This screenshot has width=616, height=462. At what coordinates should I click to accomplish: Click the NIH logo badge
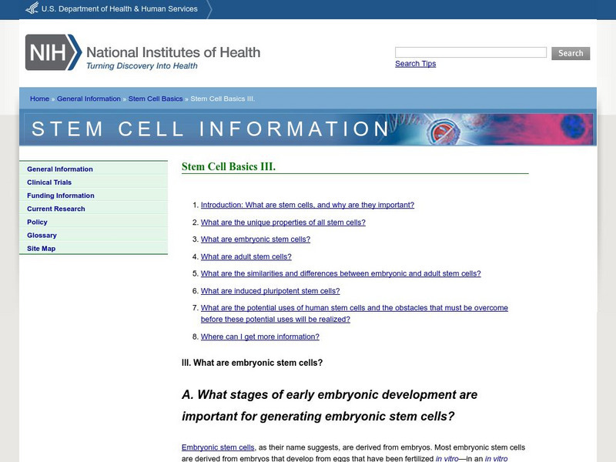[53, 52]
